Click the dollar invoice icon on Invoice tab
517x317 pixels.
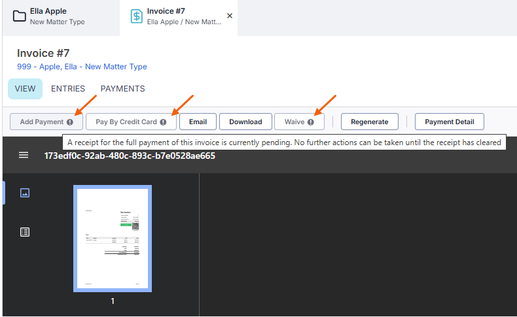coord(137,16)
